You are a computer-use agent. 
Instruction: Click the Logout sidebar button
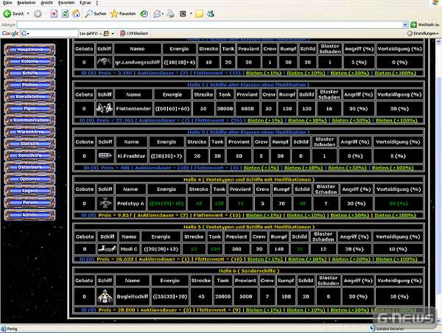coord(30,191)
